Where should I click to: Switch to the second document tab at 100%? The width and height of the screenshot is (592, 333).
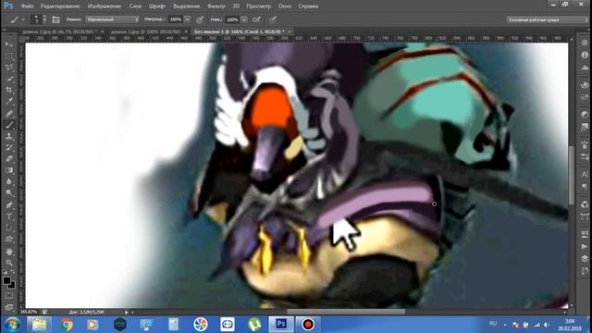click(146, 31)
